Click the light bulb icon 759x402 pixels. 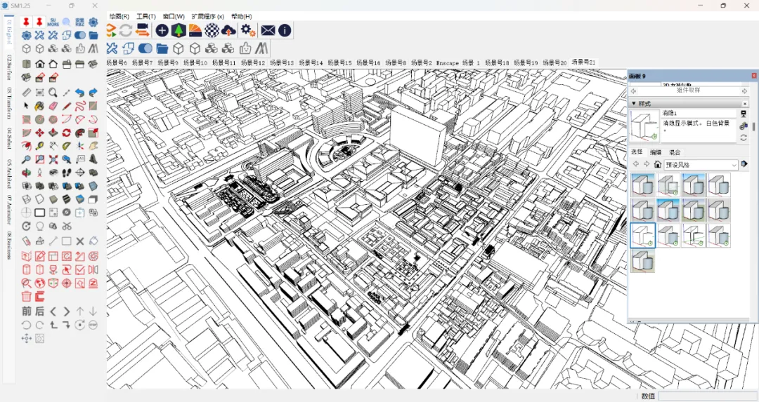[x=39, y=226]
